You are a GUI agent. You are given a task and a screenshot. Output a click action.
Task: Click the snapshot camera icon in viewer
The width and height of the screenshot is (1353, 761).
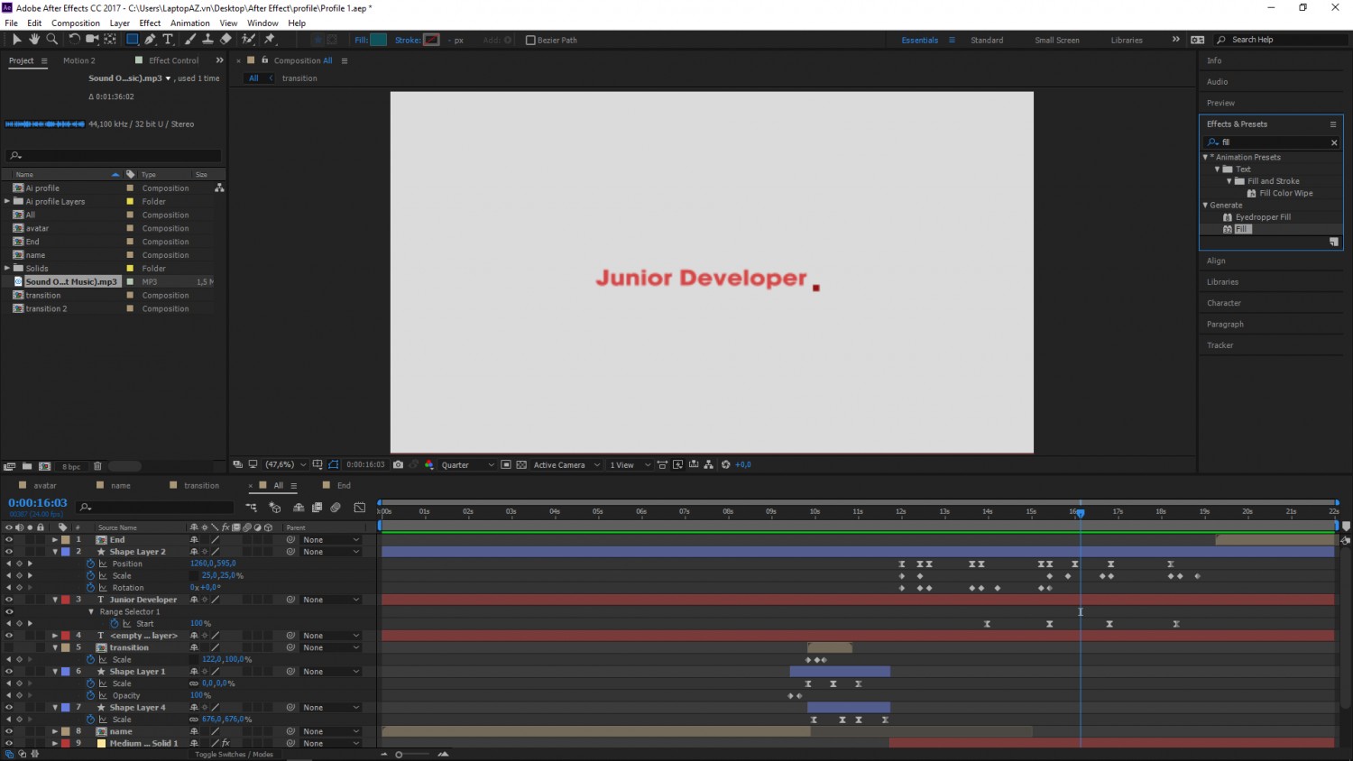click(398, 465)
